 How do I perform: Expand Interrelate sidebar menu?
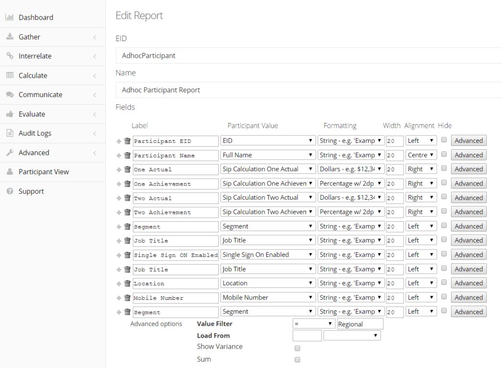[52, 56]
